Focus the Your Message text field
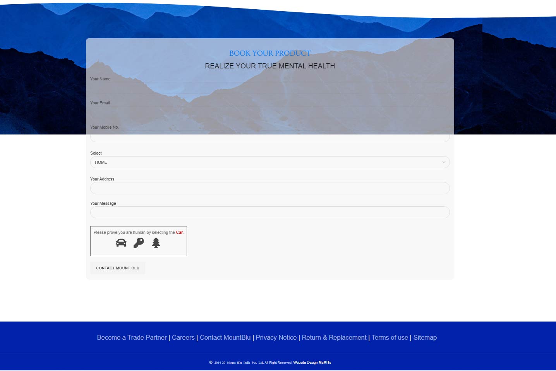 pos(269,213)
